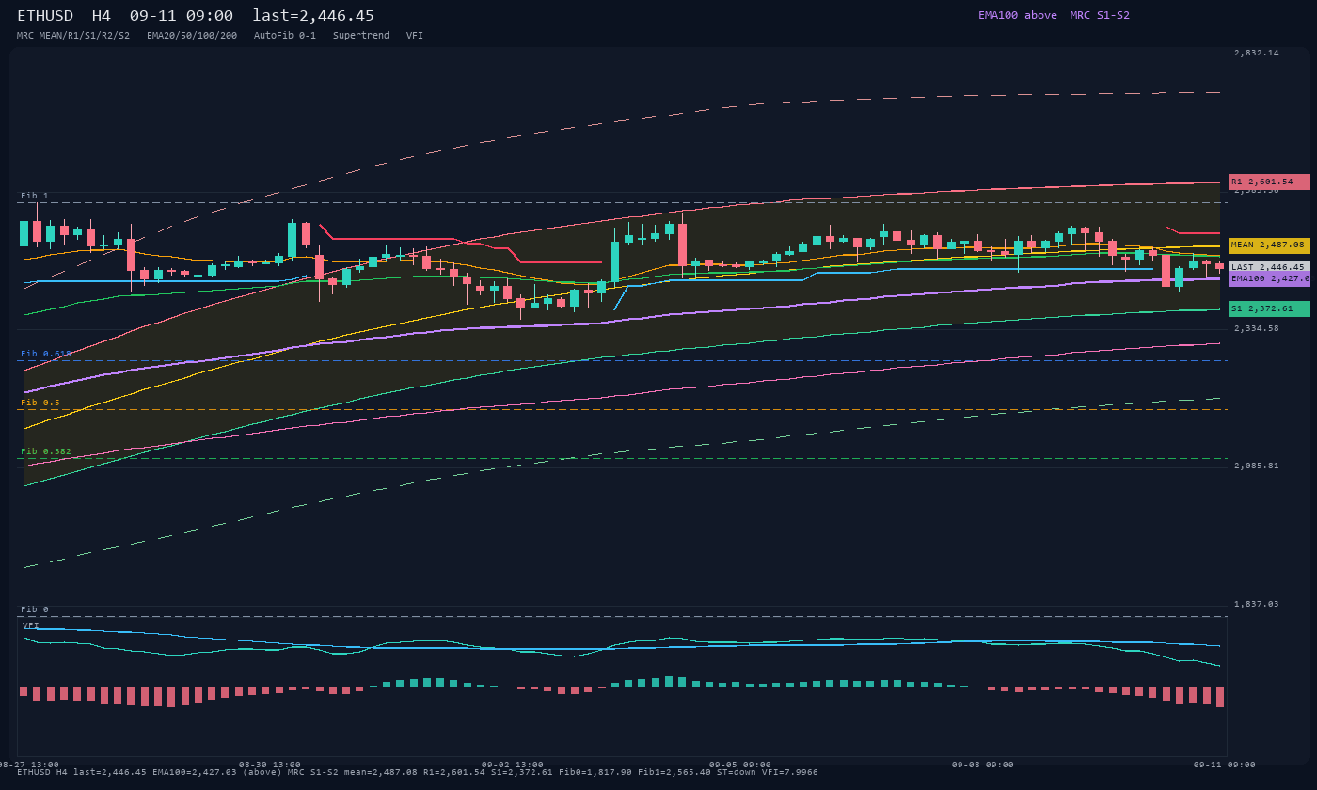Select the VFI legend entry in the header
1317x790 pixels.
[415, 36]
